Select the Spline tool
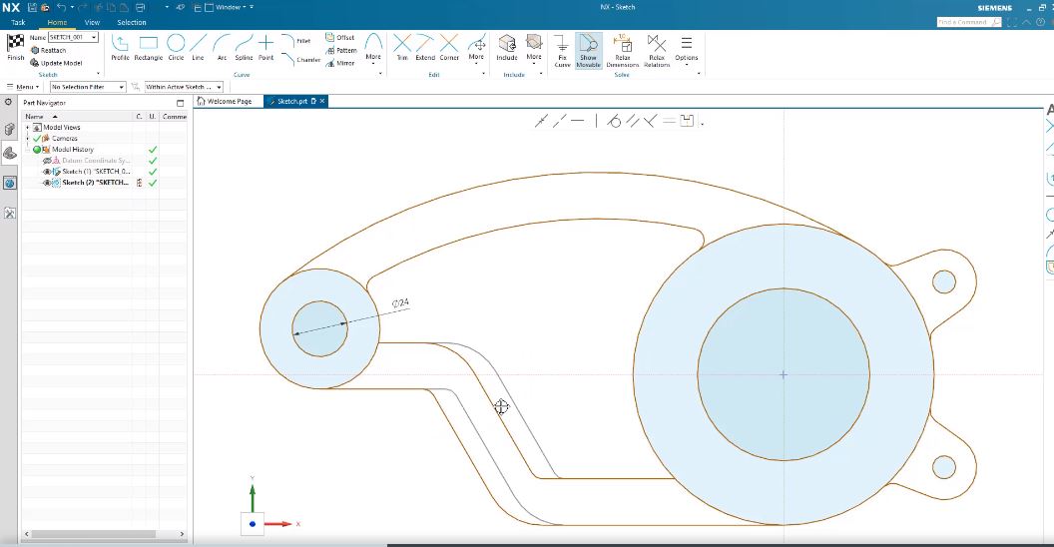The image size is (1054, 547). [244, 48]
